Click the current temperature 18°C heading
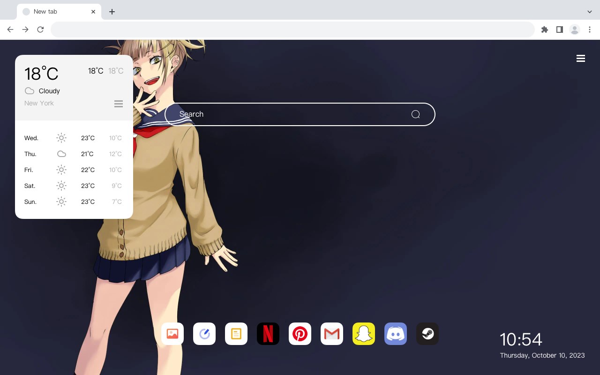The height and width of the screenshot is (375, 600). point(41,73)
